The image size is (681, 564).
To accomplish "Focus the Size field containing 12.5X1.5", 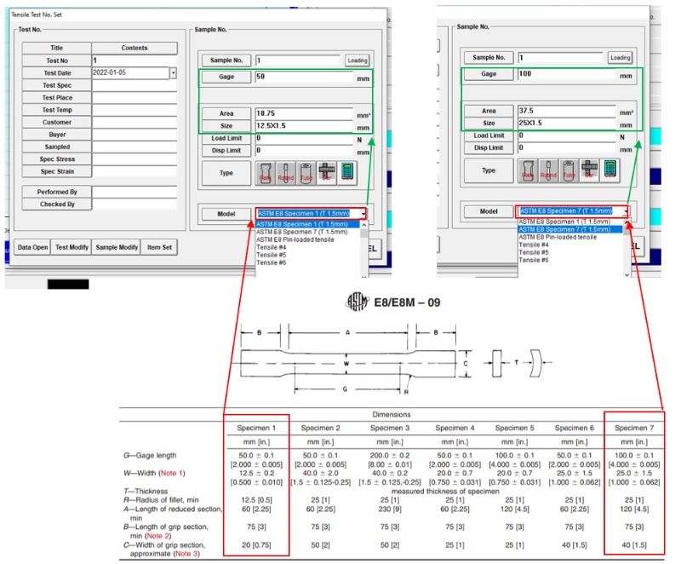I will pos(304,126).
